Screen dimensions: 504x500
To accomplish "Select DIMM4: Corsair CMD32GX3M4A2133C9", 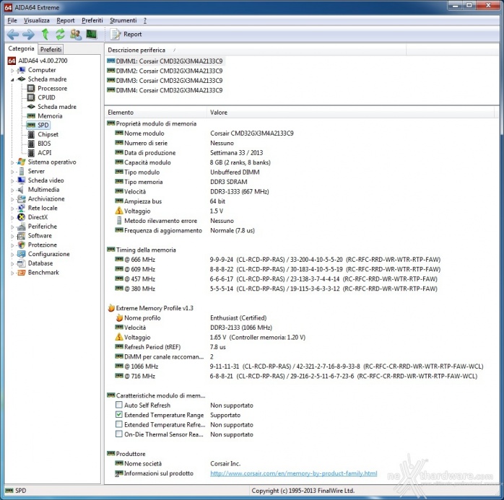I will click(169, 90).
